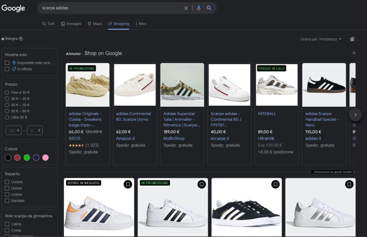The image size is (367, 237).
Task: Open the NITEBALL shoe thumbnail
Action: 277,85
